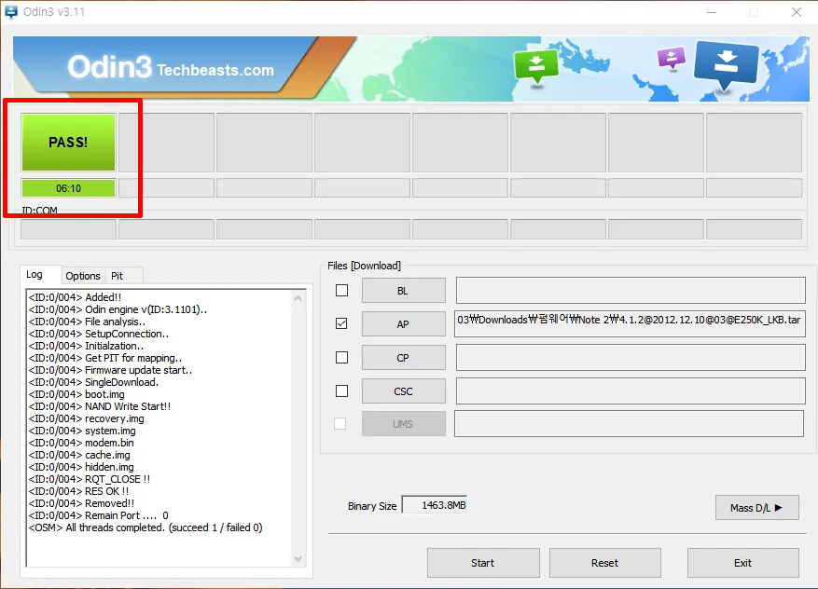
Task: Open the Mass D/L button
Action: coord(757,508)
